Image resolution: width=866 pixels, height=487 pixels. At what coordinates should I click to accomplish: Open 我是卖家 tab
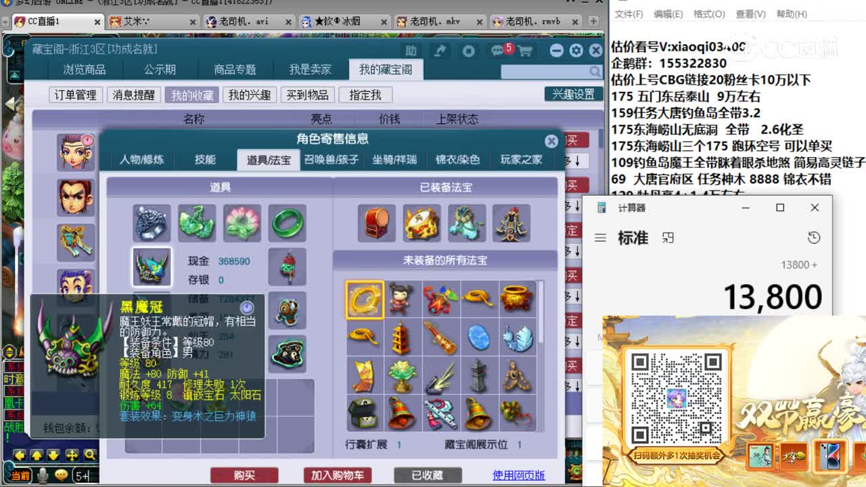(x=311, y=69)
